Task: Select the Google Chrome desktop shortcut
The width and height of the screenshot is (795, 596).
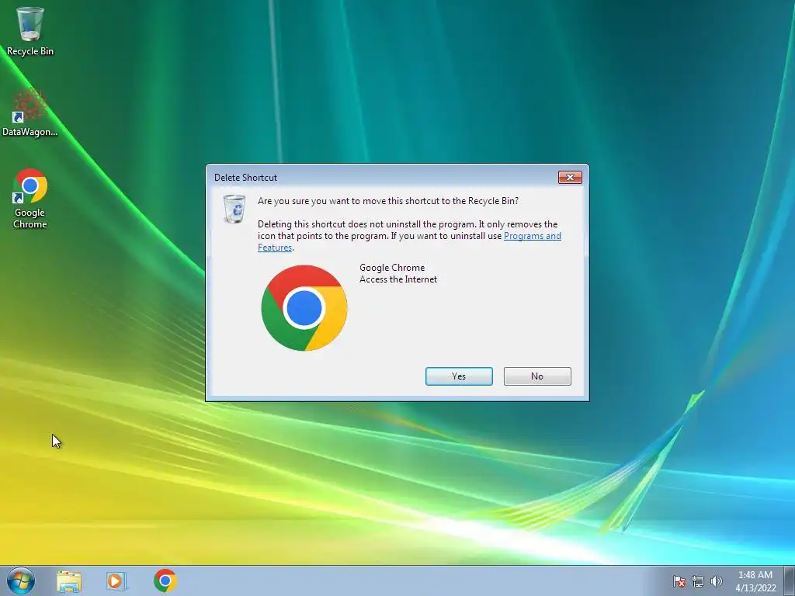Action: click(x=30, y=199)
